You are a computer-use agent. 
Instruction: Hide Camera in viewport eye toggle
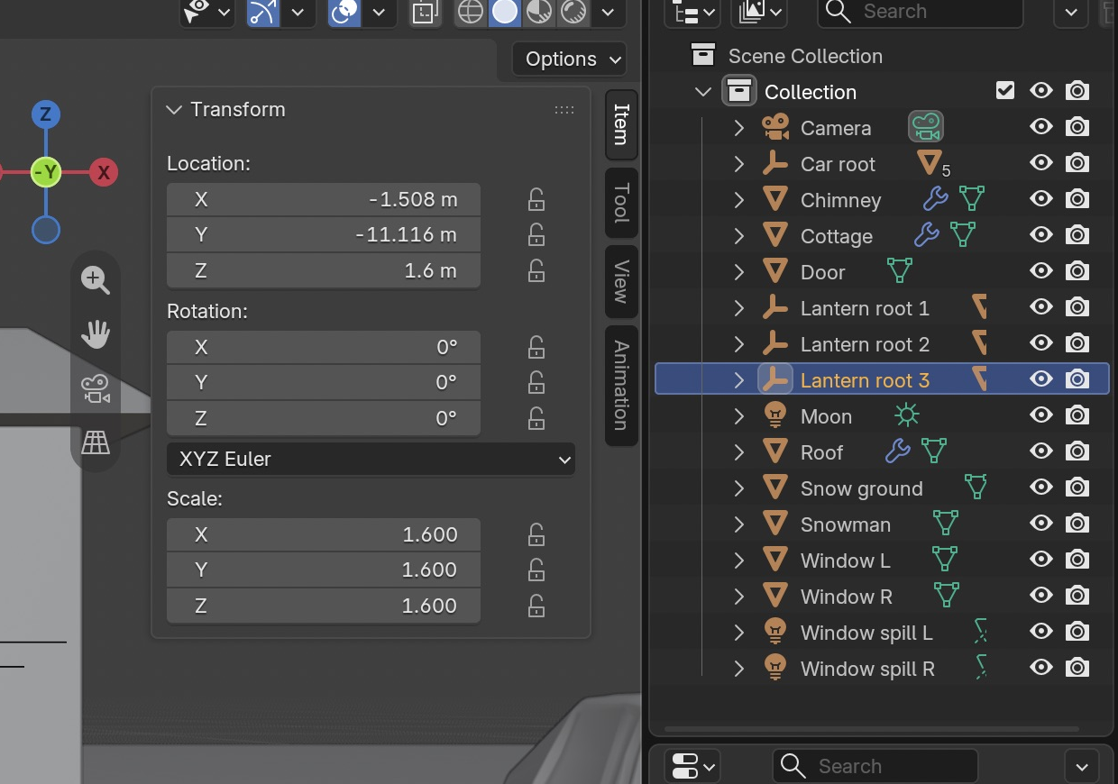1041,127
